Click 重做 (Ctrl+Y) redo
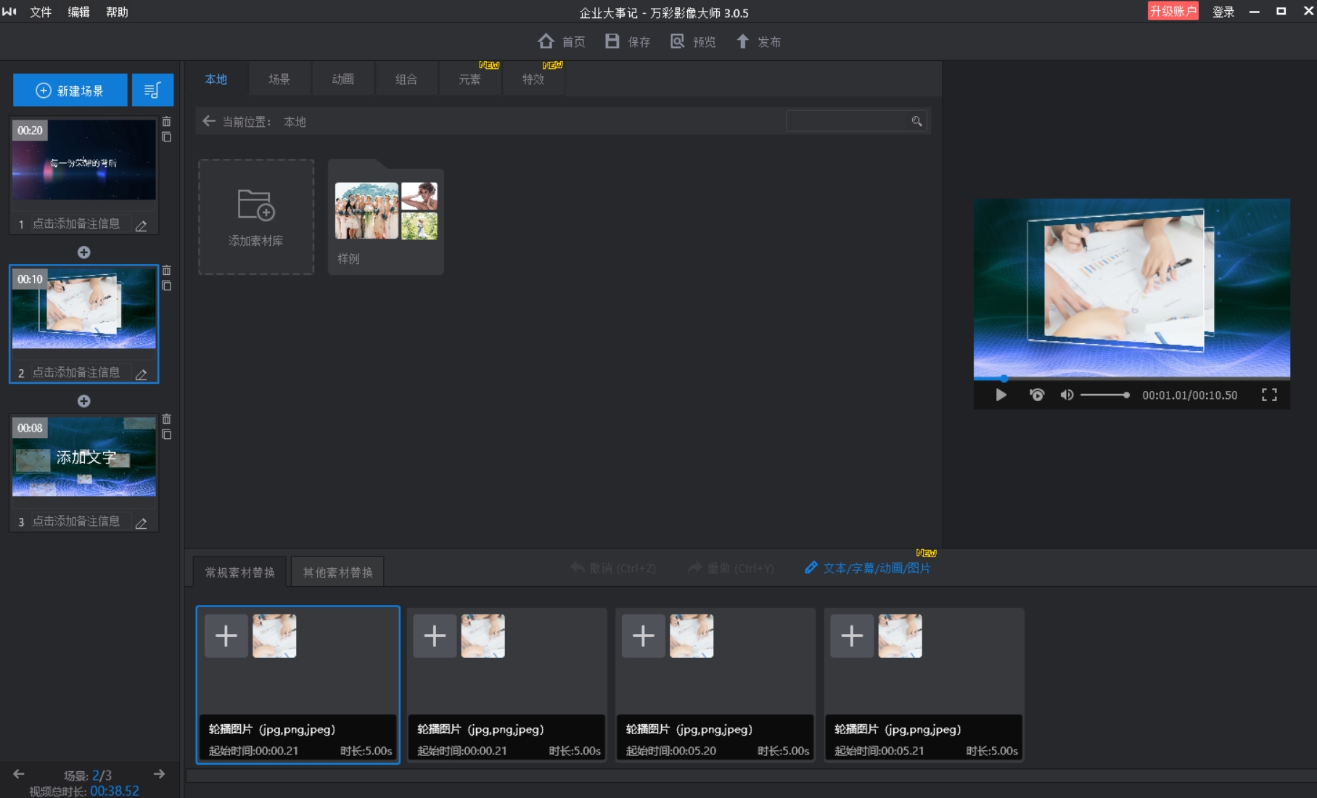The width and height of the screenshot is (1317, 798). click(x=731, y=568)
